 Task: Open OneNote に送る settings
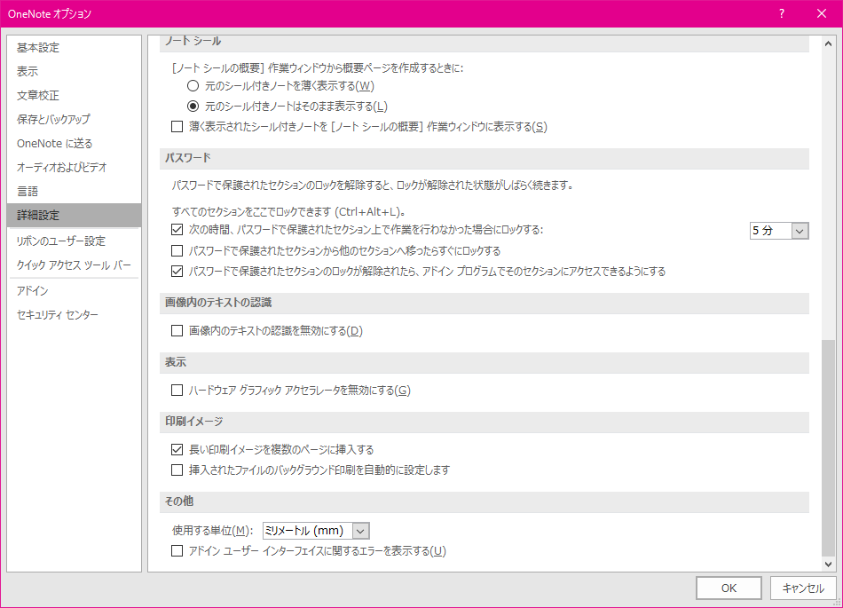click(x=75, y=144)
